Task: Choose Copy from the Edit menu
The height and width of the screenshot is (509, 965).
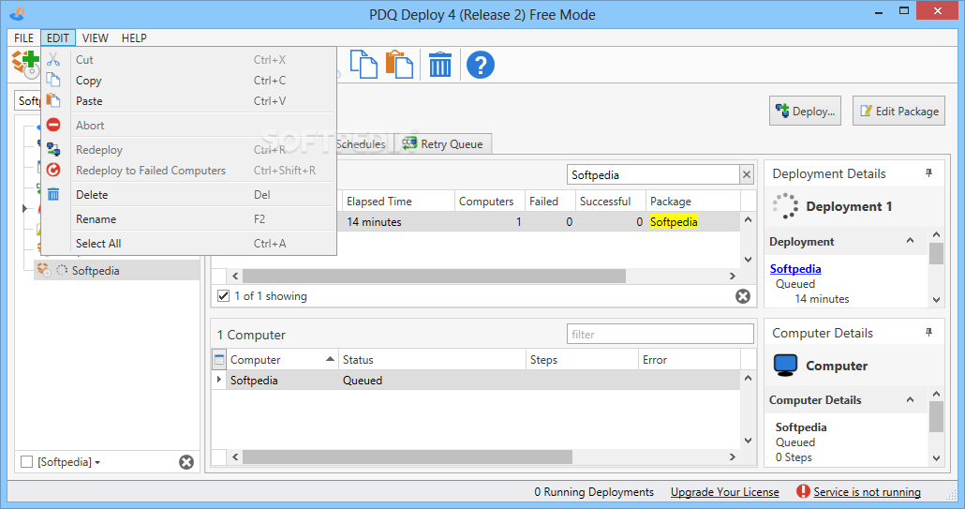Action: (188, 81)
